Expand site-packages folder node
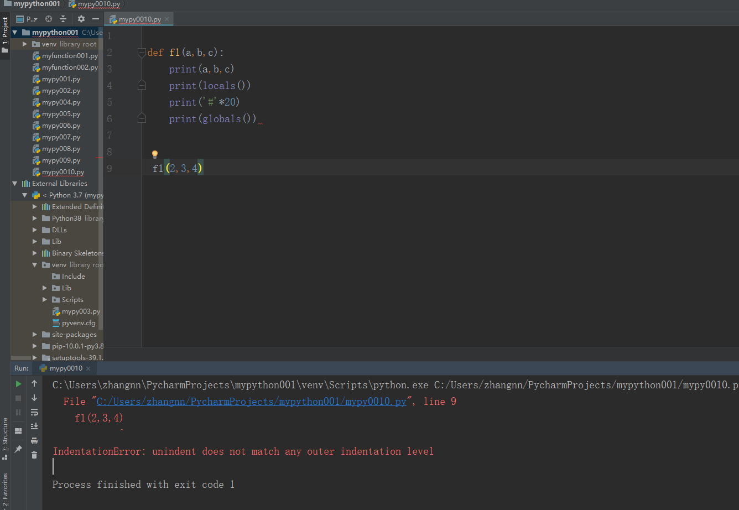 click(x=35, y=335)
